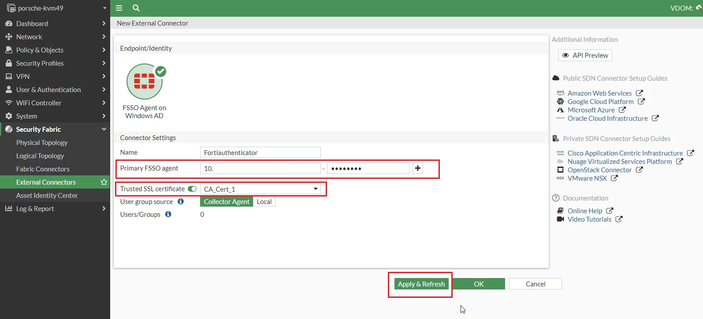Open Cisco Application Centric Infrastructure guide
The width and height of the screenshot is (703, 319).
coord(625,153)
